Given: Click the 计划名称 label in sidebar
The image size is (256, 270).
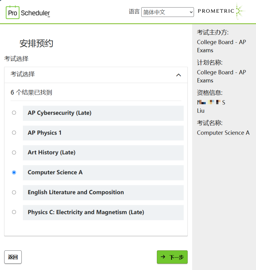Looking at the screenshot, I should tap(210, 62).
